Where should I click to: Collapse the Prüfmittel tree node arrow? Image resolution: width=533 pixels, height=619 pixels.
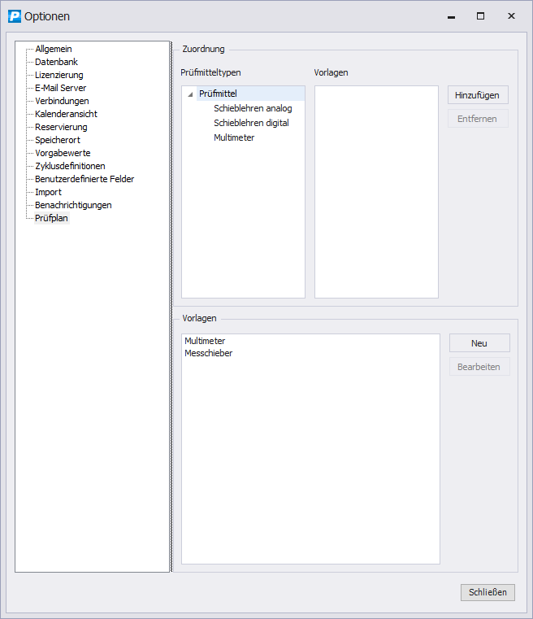190,94
